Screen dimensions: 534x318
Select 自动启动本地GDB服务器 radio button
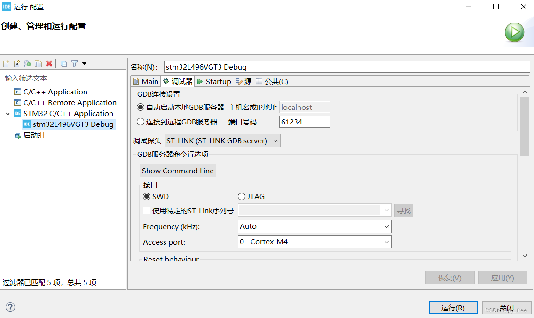pyautogui.click(x=140, y=107)
